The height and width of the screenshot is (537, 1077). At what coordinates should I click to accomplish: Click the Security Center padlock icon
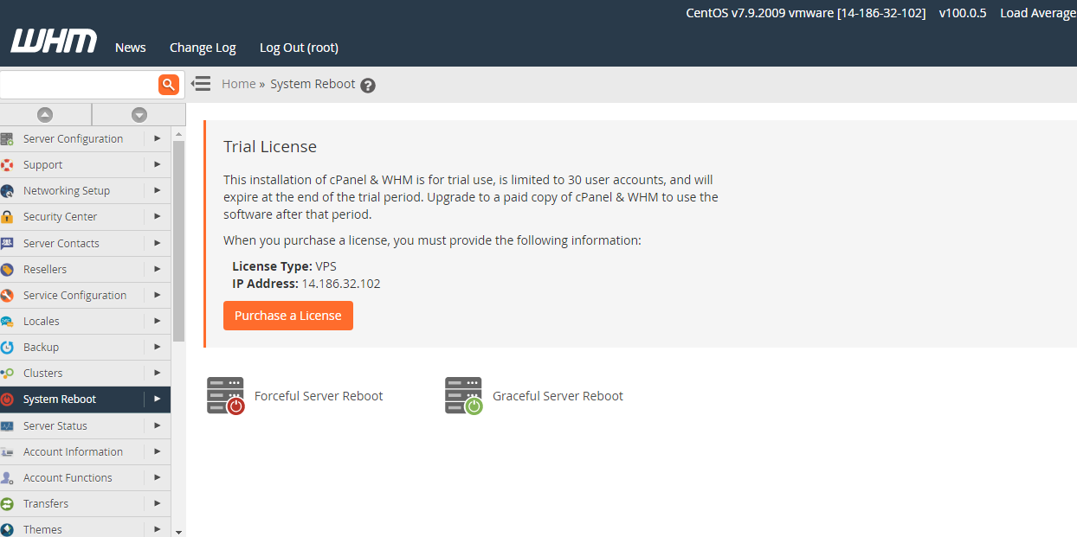pyautogui.click(x=7, y=217)
